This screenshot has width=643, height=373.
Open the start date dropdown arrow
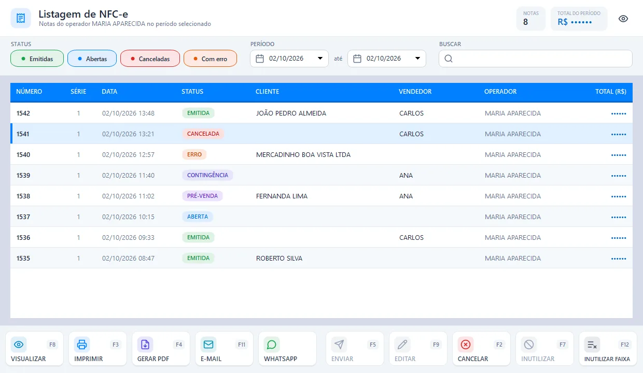point(320,59)
